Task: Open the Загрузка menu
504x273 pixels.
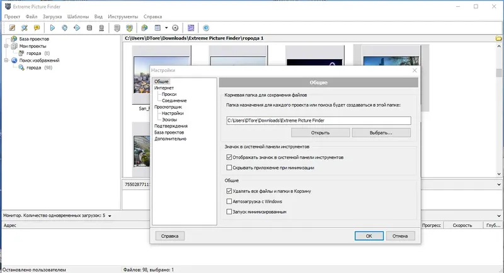Action: coord(52,17)
